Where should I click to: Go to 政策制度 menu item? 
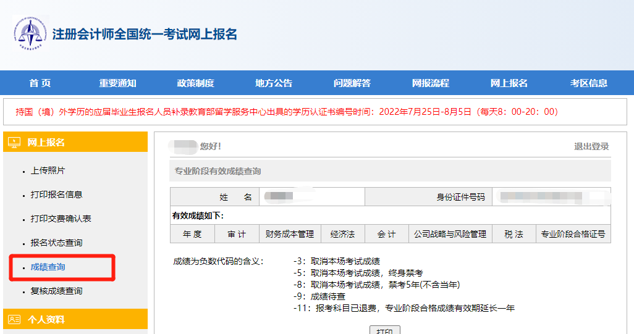click(x=195, y=83)
